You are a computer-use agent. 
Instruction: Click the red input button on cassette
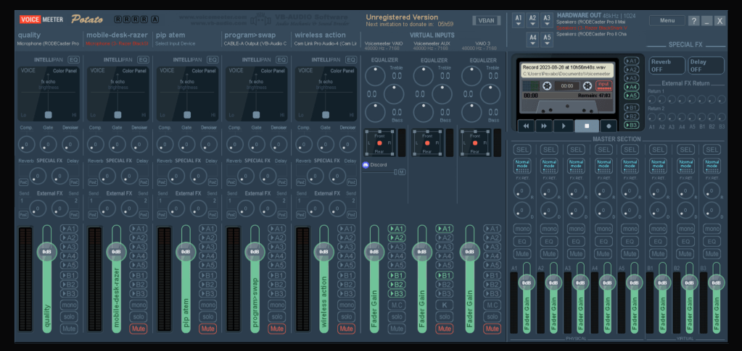(603, 85)
